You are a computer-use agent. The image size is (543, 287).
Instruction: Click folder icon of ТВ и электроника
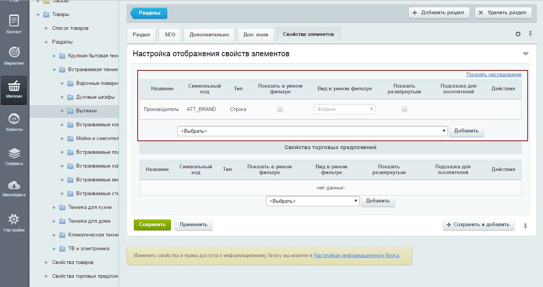point(62,249)
